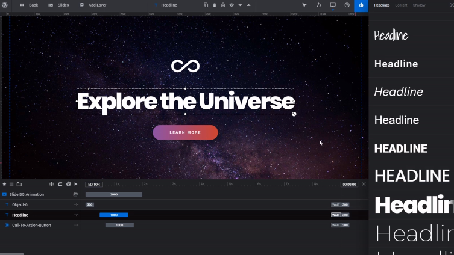Image resolution: width=454 pixels, height=255 pixels.
Task: Select the Call-To-Action-Button layer row
Action: (40, 225)
